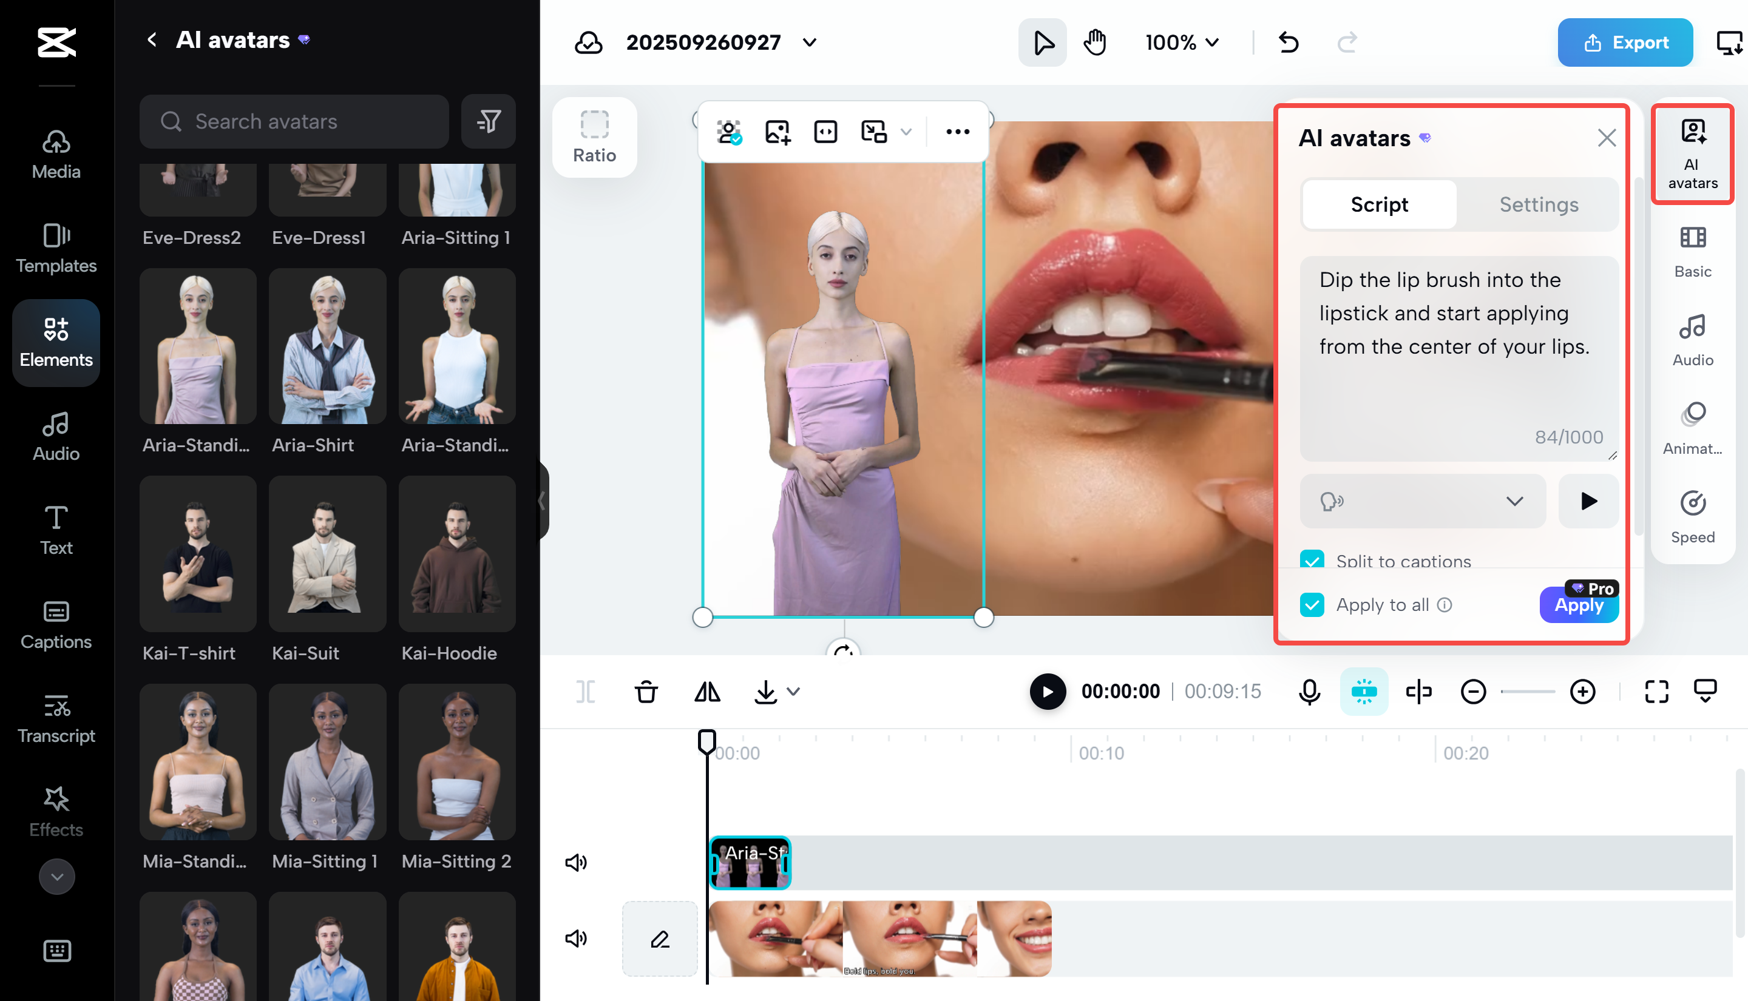Select the Elements sidebar item
1748x1001 pixels.
click(56, 342)
